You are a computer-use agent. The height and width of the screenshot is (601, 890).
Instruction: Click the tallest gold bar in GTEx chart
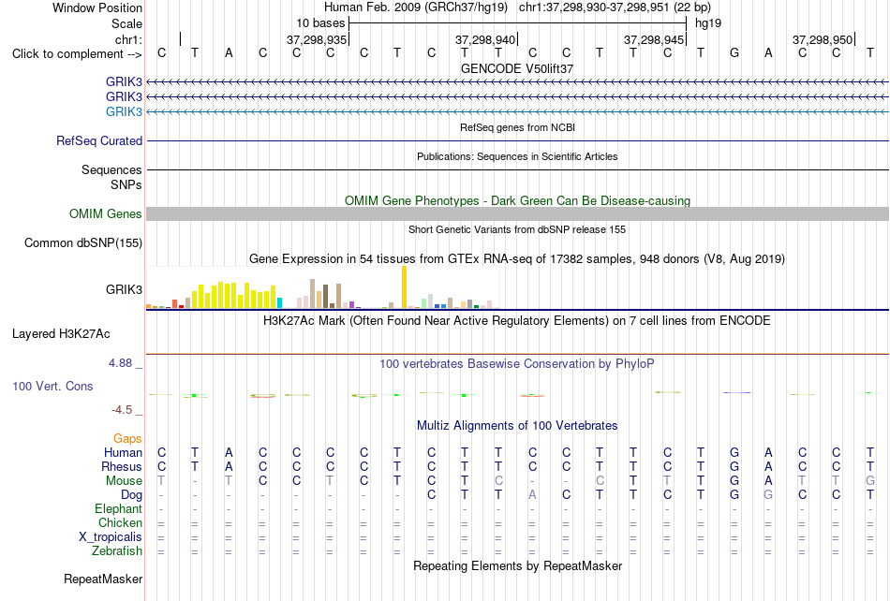pos(404,286)
